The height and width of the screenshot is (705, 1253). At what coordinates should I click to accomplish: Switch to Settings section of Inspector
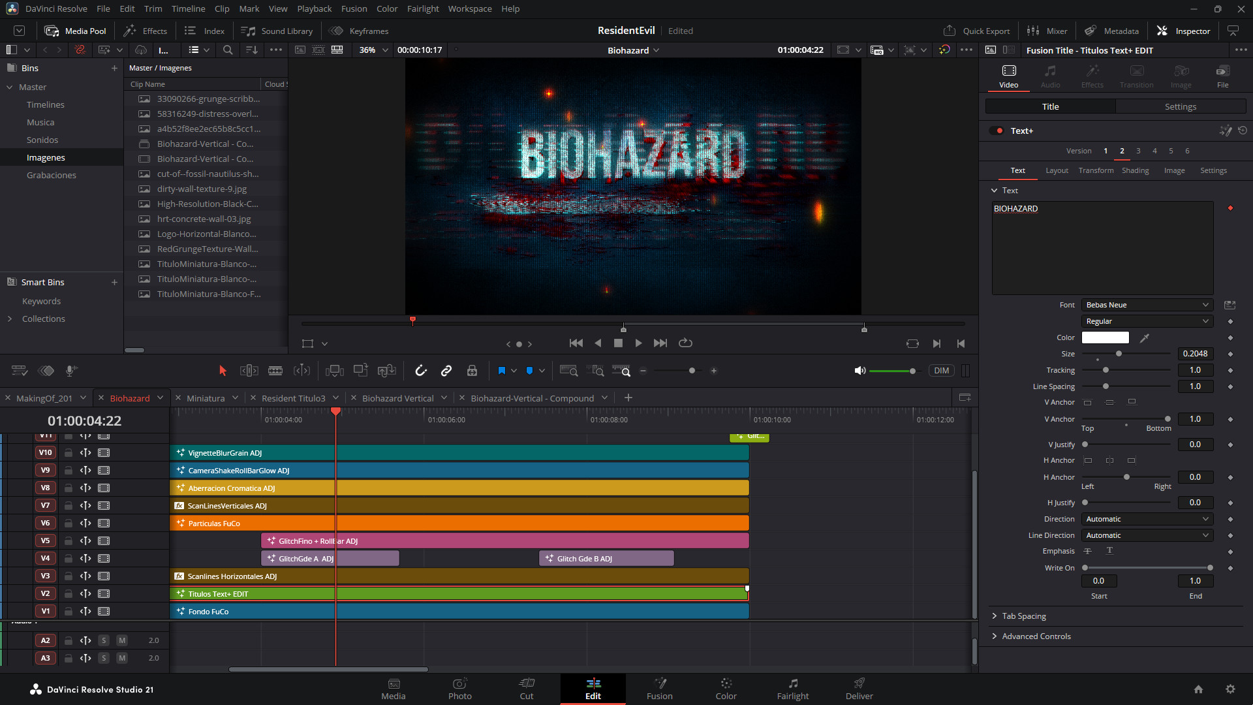click(1181, 106)
